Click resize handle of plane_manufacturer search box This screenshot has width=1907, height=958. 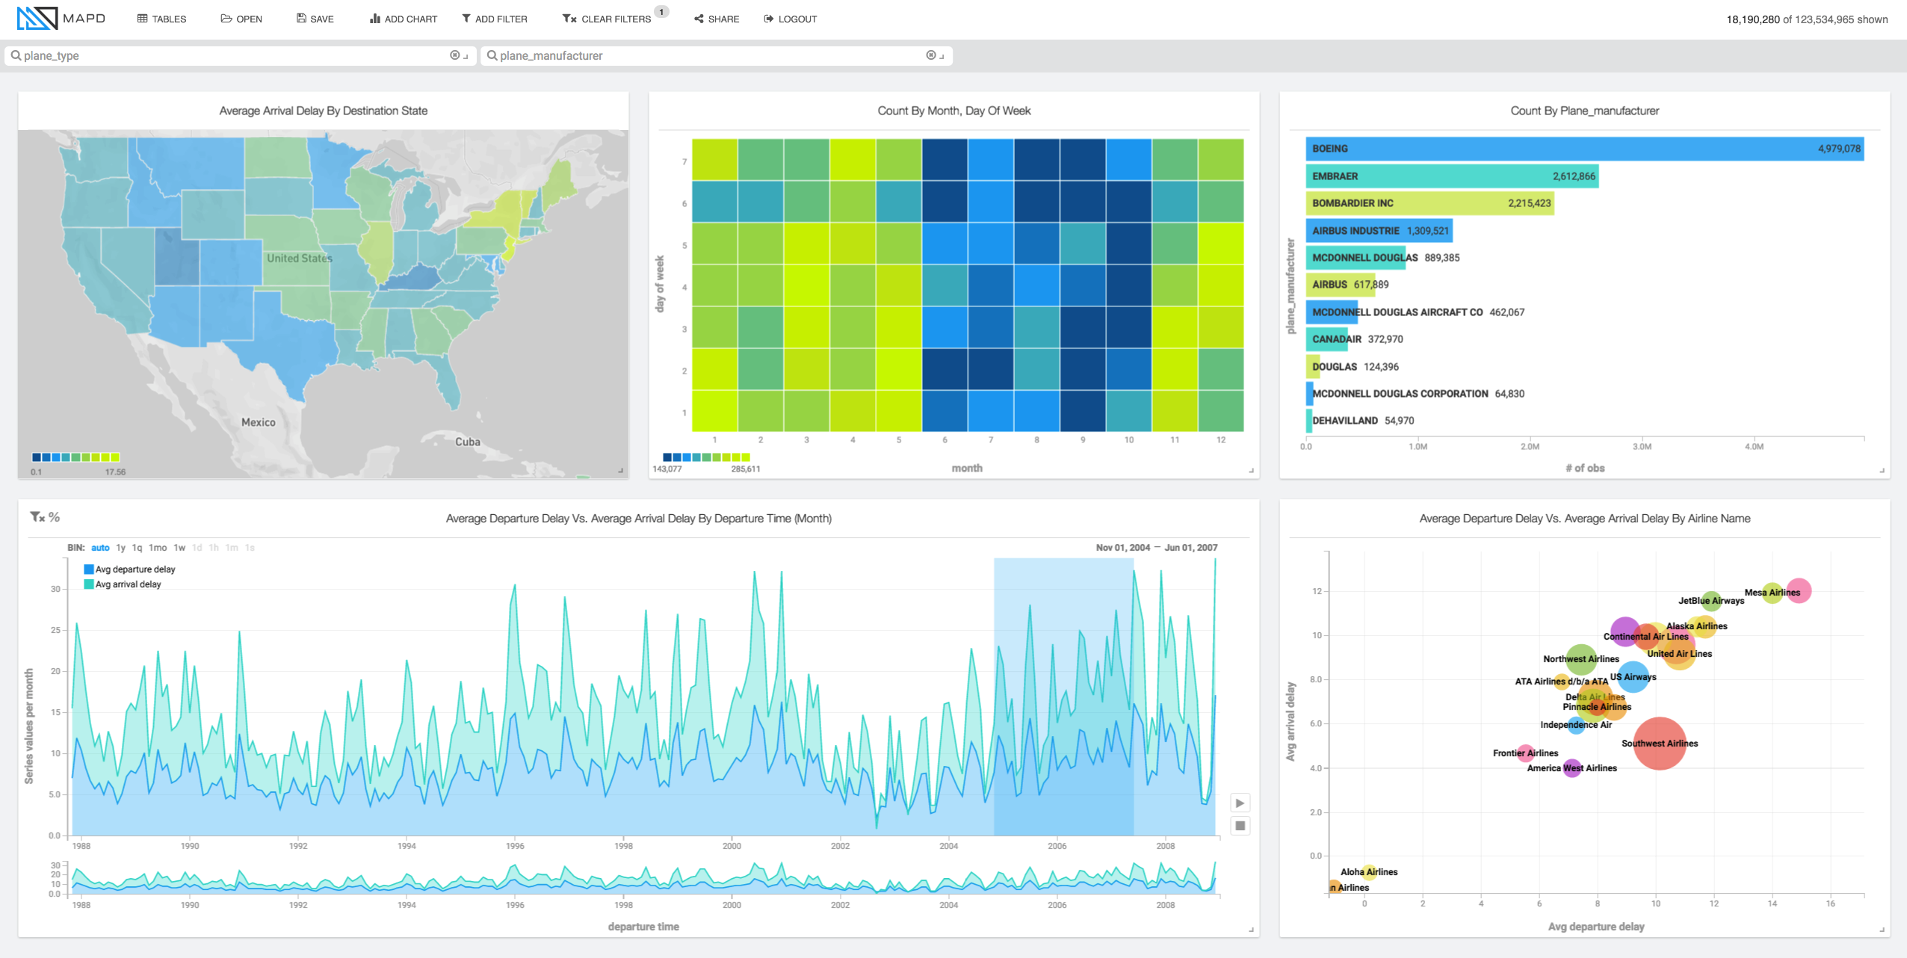[942, 56]
